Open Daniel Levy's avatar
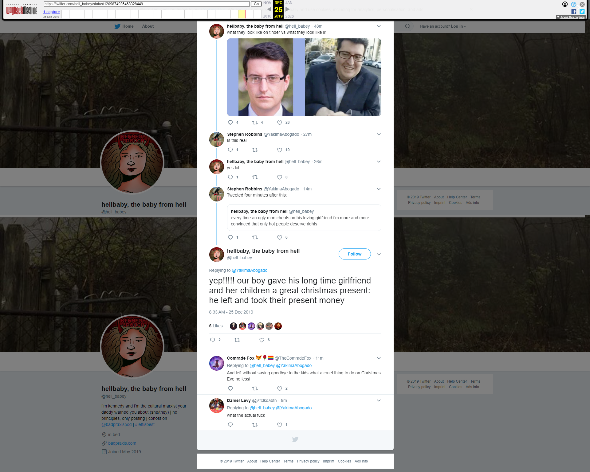The height and width of the screenshot is (472, 590). (x=217, y=406)
